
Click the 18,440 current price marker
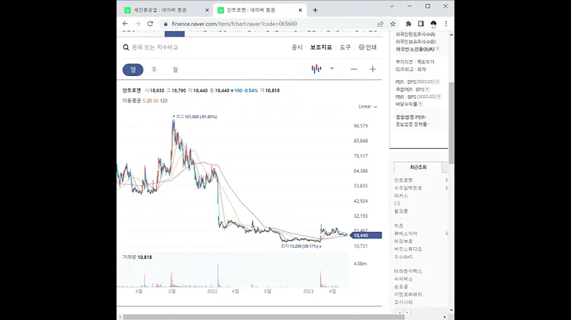point(366,235)
